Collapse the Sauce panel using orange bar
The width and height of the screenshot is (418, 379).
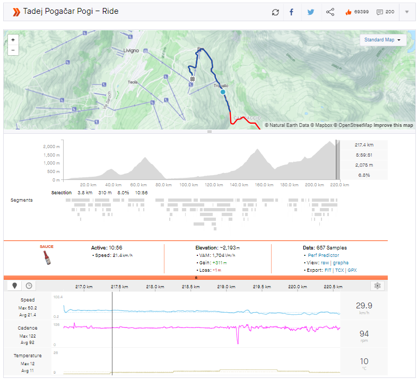coord(196,278)
